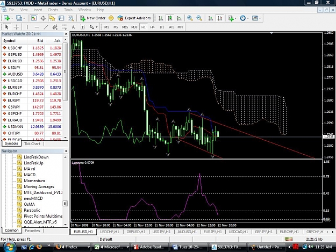The width and height of the screenshot is (336, 252).
Task: Select Text Label tool
Action: click(82, 27)
